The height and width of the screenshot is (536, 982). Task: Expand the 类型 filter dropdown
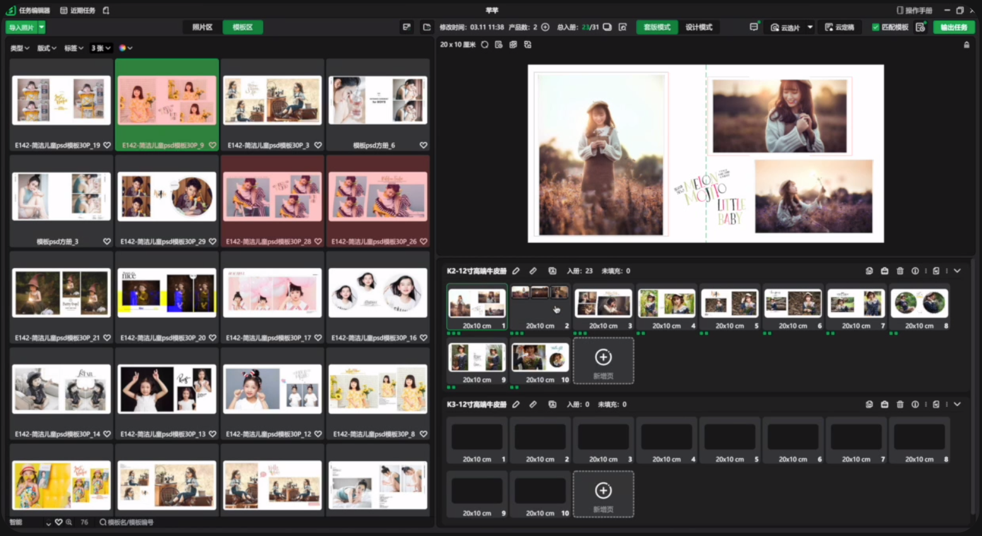coord(20,48)
